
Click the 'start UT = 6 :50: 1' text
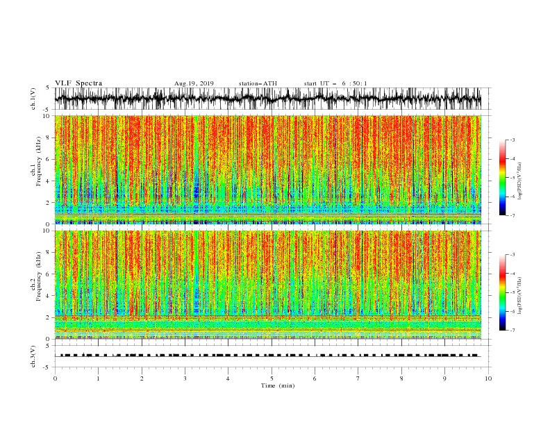pos(335,83)
